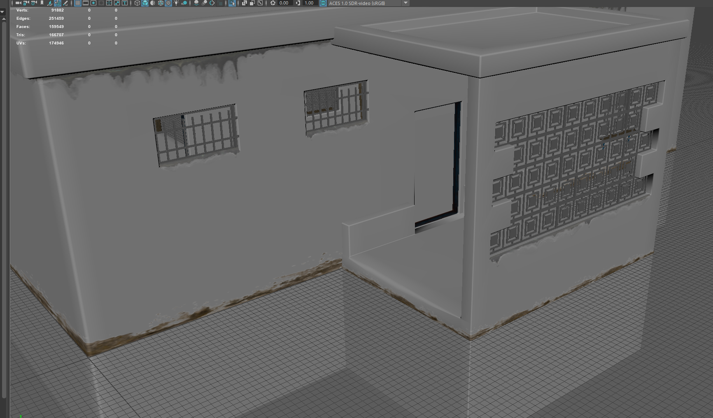Click the "Edges:" label in the HUD
The image size is (713, 418).
pos(23,19)
